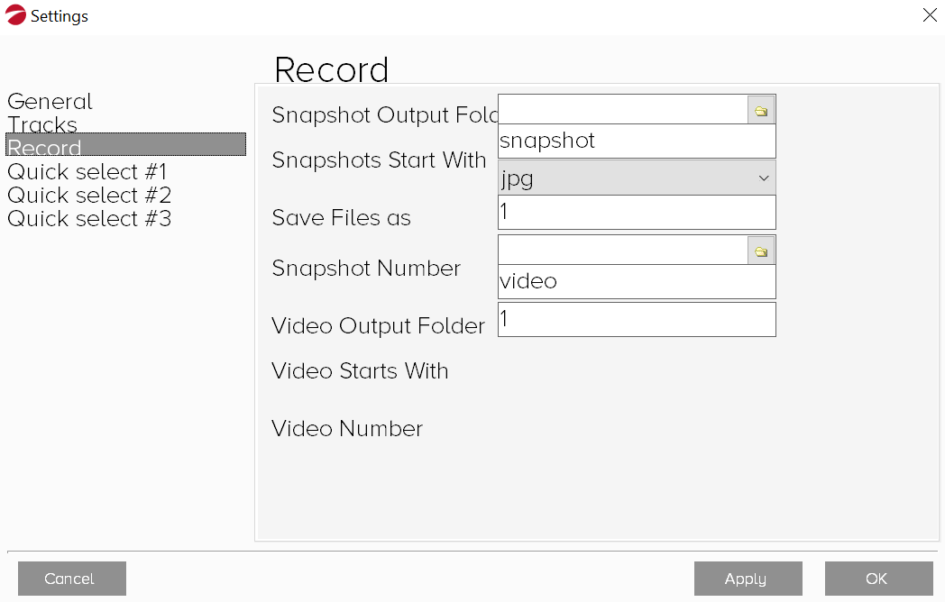Close the Settings window
Image resolution: width=945 pixels, height=602 pixels.
(x=930, y=15)
